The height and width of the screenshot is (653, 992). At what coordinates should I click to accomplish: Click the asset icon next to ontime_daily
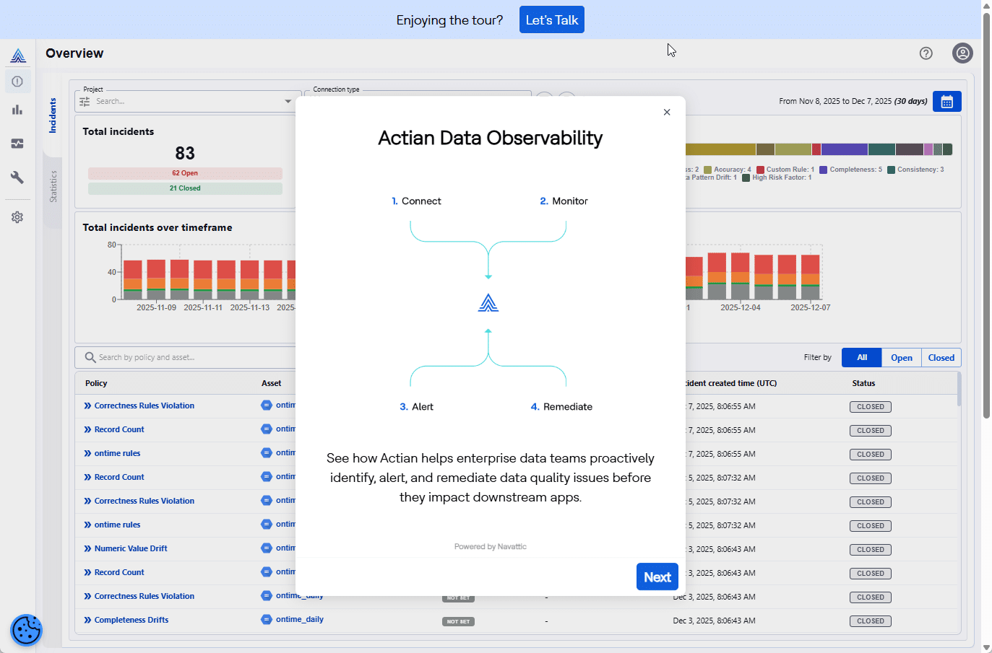267,620
